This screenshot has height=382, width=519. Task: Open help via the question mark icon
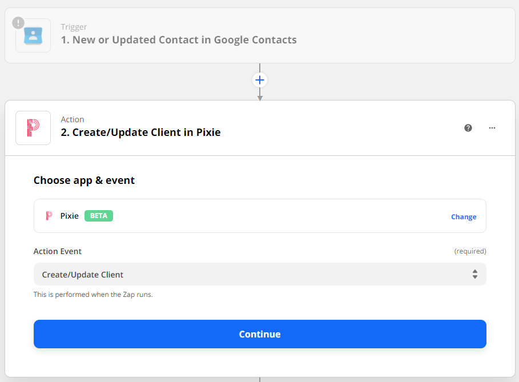[x=468, y=128]
